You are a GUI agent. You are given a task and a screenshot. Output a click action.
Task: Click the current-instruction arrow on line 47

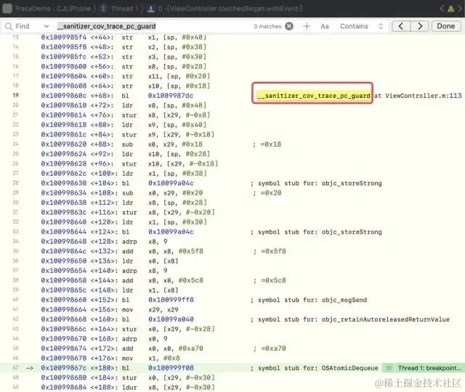(29, 368)
